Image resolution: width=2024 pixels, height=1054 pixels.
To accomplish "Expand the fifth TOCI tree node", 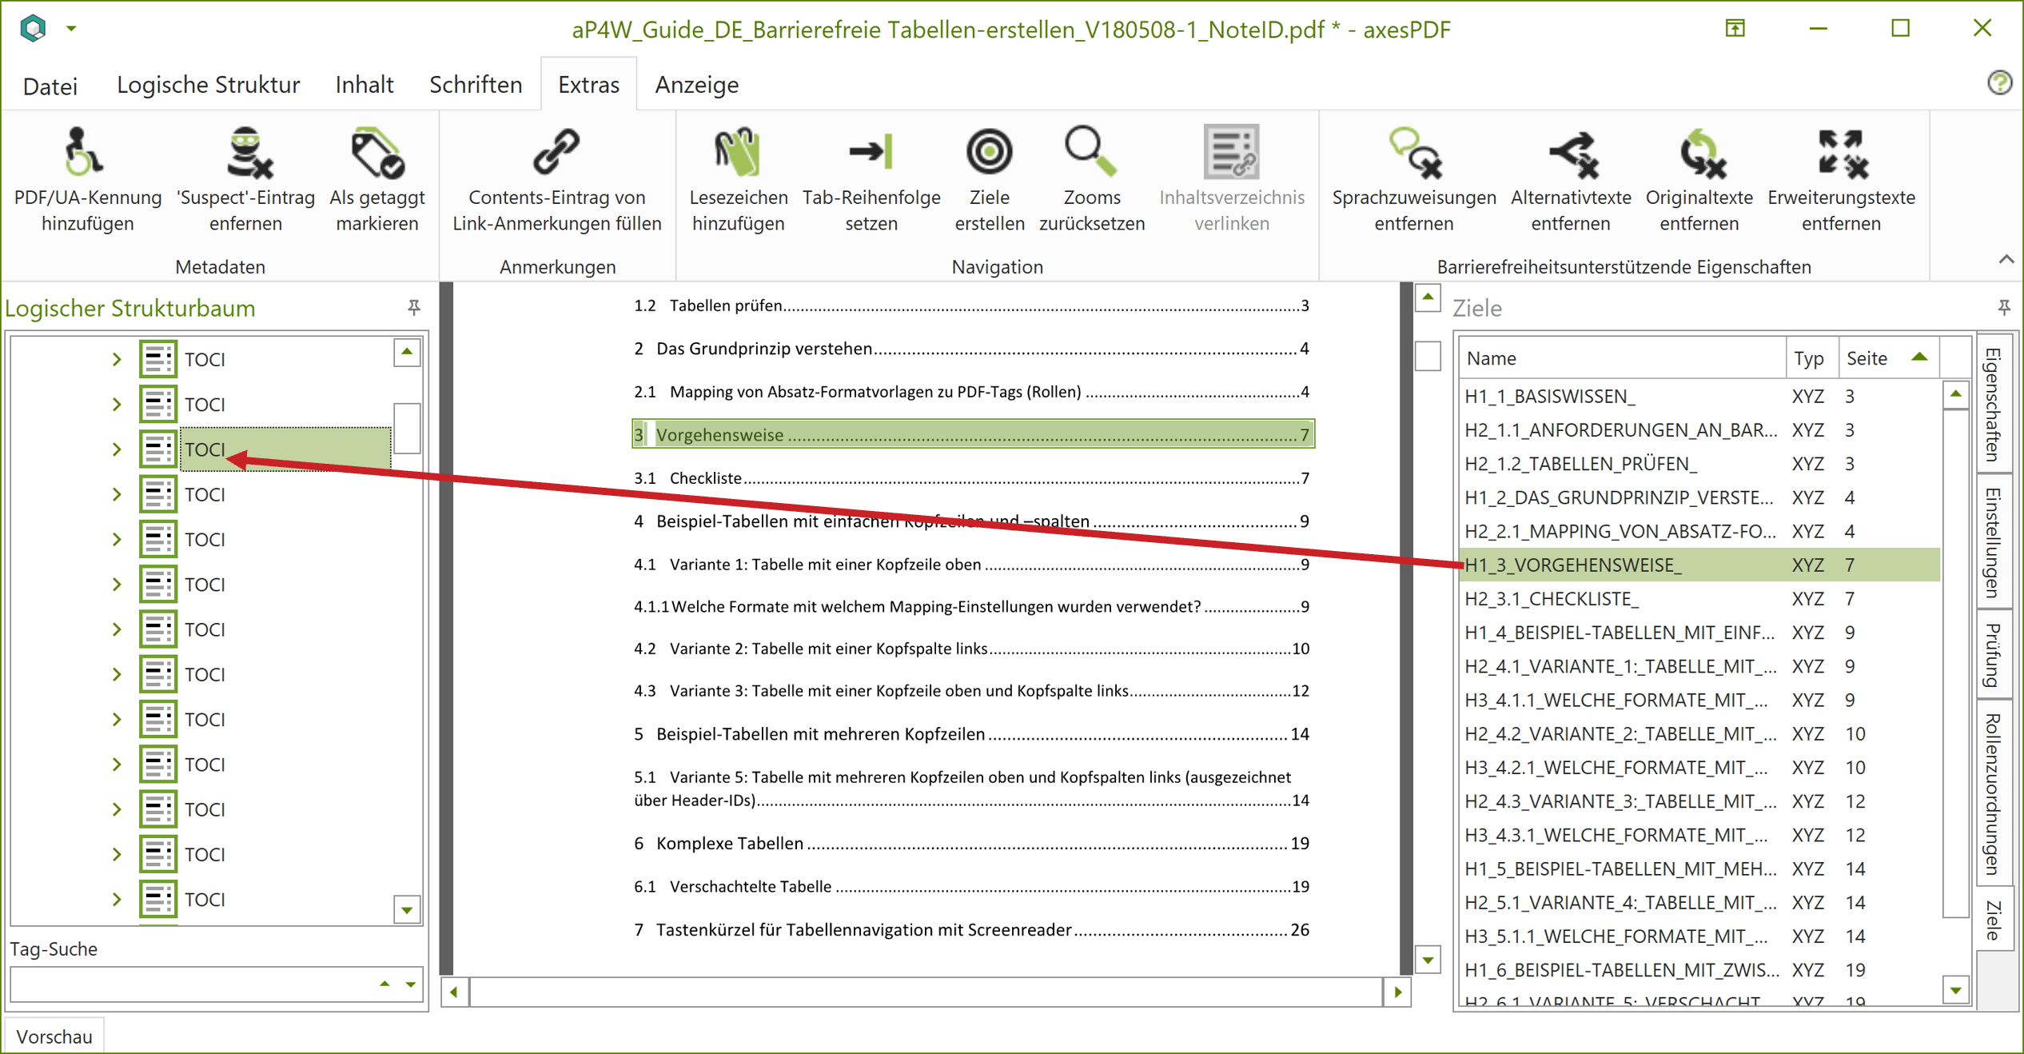I will click(x=117, y=540).
